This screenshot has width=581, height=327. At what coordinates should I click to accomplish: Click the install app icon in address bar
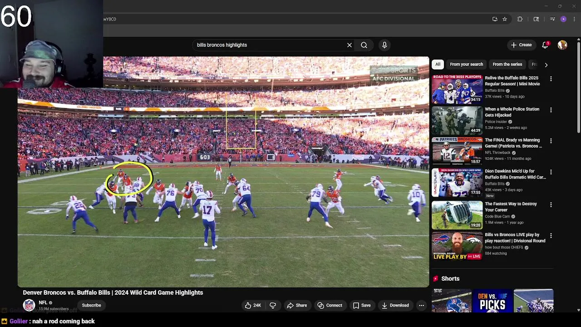tap(495, 19)
